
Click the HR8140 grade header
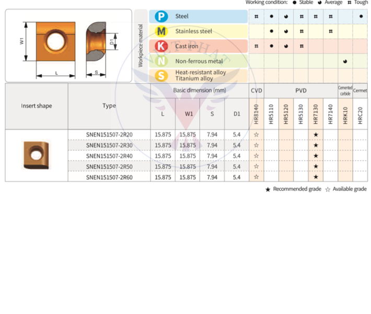(x=256, y=114)
